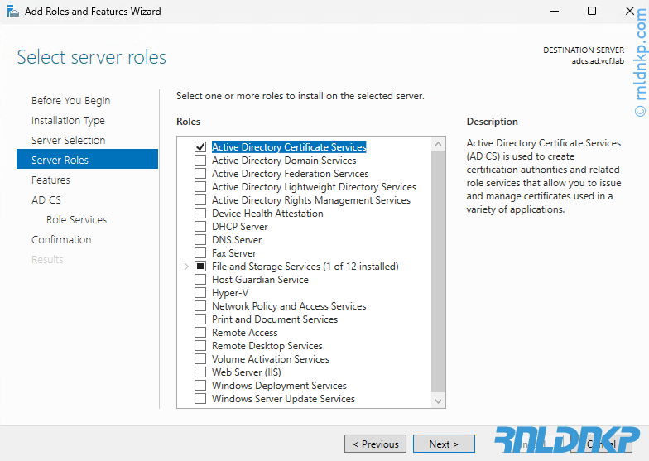This screenshot has height=461, width=649.
Task: Open the Features step
Action: click(50, 180)
